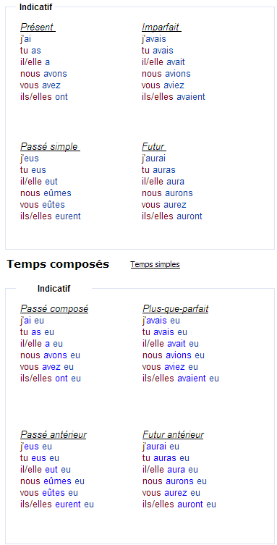Click 'ils/elles avaient' under Imparfait

173,97
